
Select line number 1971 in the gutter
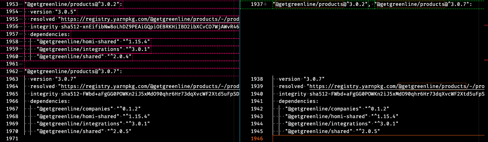click(x=12, y=139)
